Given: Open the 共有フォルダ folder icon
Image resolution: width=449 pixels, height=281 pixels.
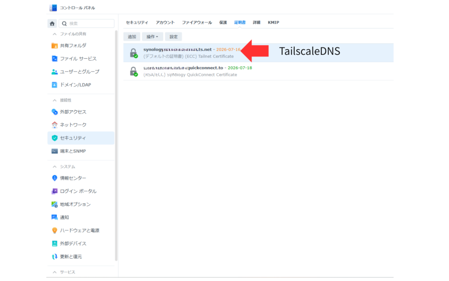Looking at the screenshot, I should pyautogui.click(x=54, y=46).
